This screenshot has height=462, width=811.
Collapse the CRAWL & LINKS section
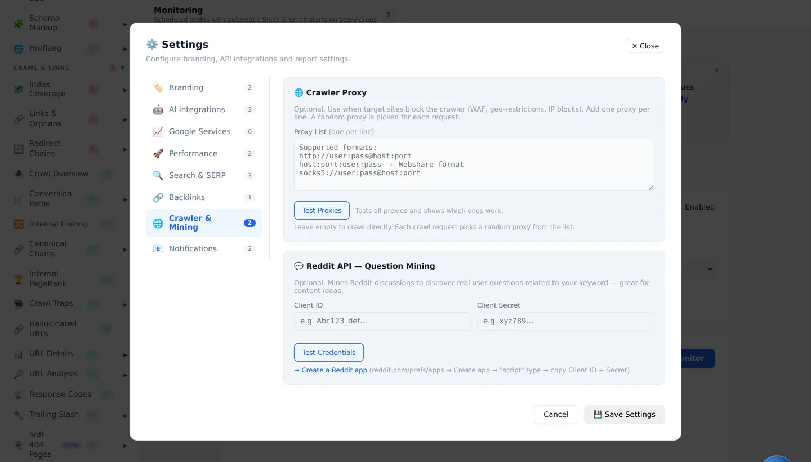123,68
